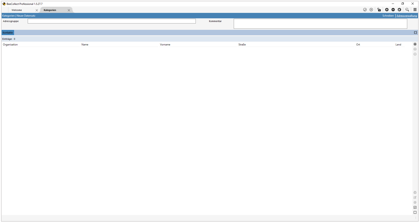Viewport: 420px width, 223px height.
Task: Enable select-all with the checked checkbox icon
Action: point(415,207)
